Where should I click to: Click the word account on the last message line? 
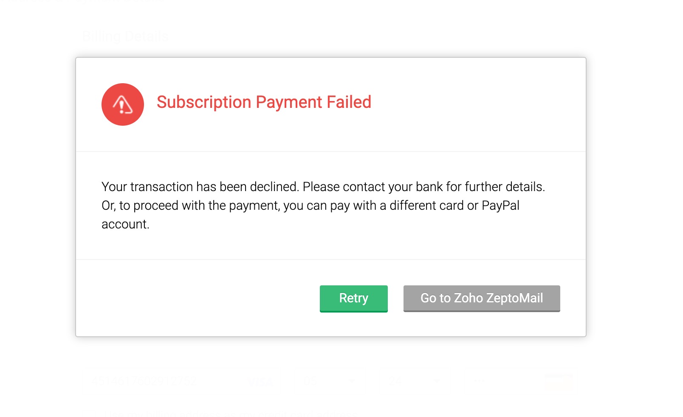(x=125, y=224)
